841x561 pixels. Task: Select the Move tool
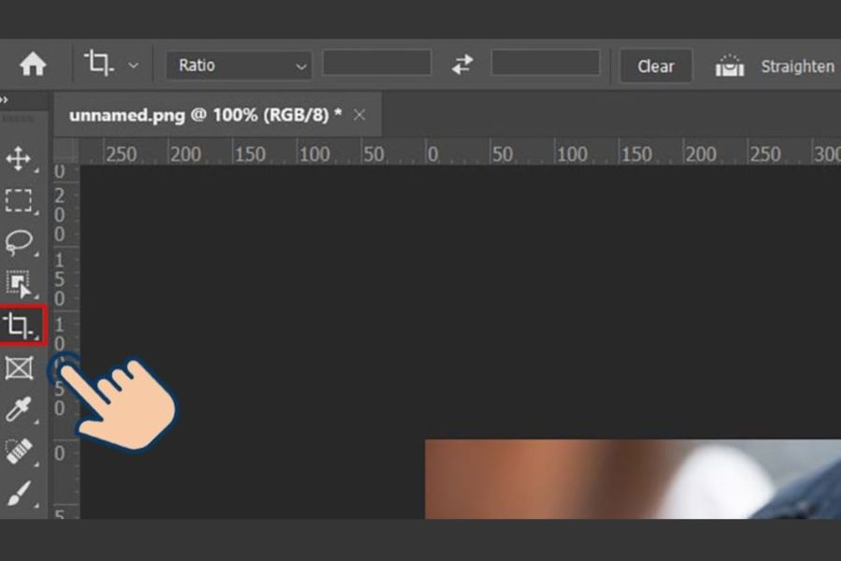point(19,158)
